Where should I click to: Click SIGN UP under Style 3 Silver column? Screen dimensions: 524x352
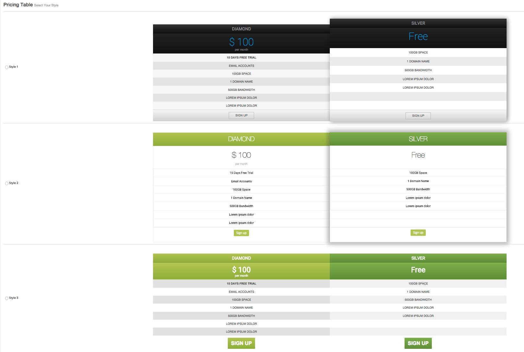(418, 343)
